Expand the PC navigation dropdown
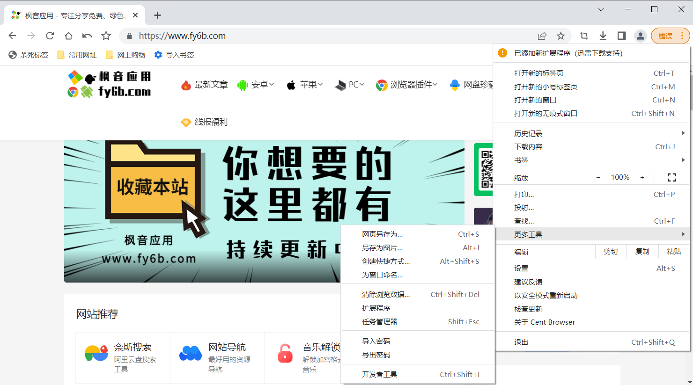Image resolution: width=693 pixels, height=385 pixels. click(349, 85)
